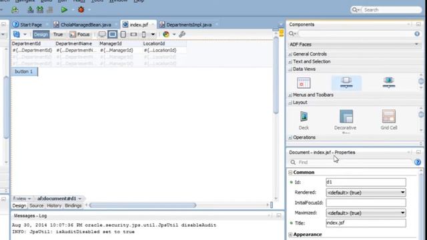This screenshot has width=427, height=240.
Task: Click the toolbar icon left of Make
Action: tap(15, 10)
